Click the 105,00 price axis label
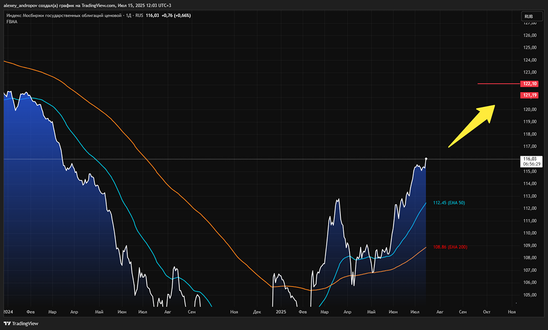This screenshot has width=548, height=330. [530, 295]
